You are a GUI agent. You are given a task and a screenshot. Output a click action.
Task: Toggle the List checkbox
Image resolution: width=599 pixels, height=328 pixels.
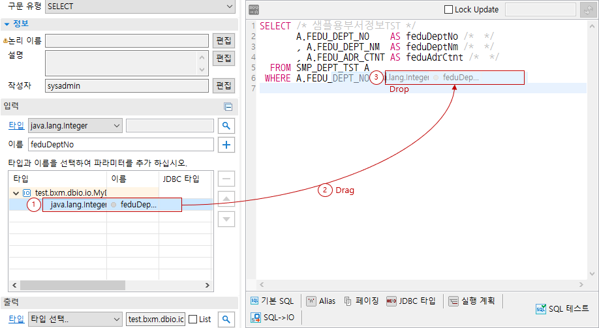pyautogui.click(x=193, y=320)
